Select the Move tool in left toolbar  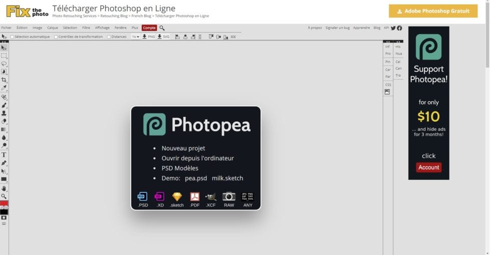[4, 48]
